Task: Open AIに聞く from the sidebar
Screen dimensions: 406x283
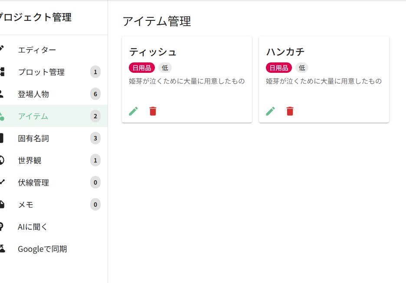Action: pyautogui.click(x=33, y=227)
